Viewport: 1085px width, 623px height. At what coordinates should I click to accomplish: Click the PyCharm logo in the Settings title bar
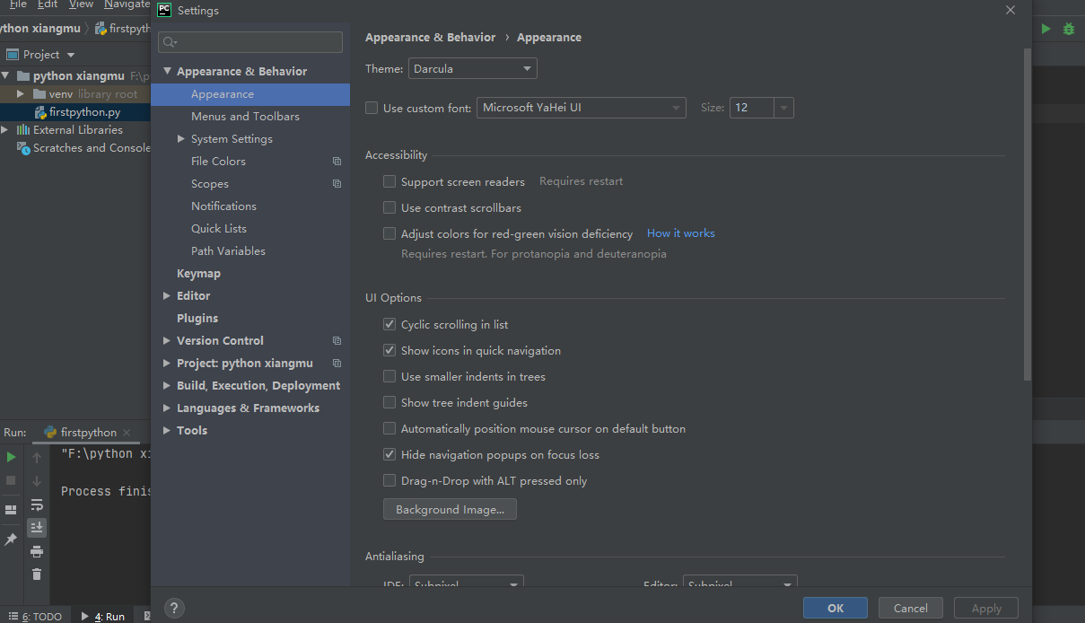coord(164,11)
